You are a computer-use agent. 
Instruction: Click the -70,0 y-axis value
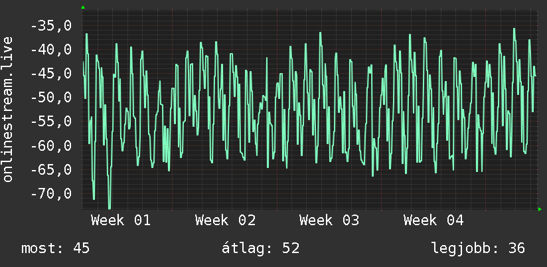pos(51,193)
